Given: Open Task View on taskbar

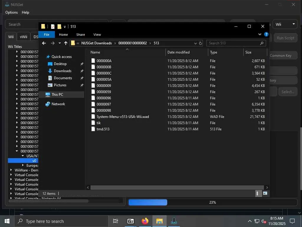Looking at the screenshot, I should click(x=115, y=221).
